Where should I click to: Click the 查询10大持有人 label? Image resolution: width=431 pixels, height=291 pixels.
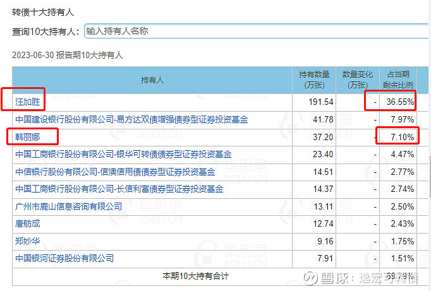click(x=46, y=32)
